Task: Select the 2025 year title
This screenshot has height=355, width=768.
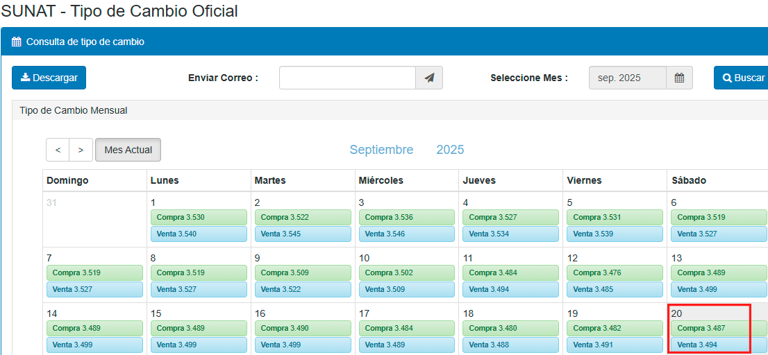Action: (450, 150)
